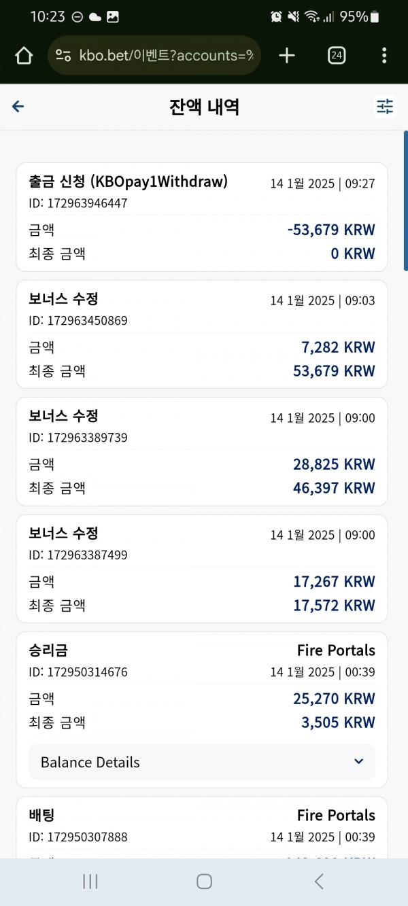Open the 출금 신청 KBOpay1Withdraw transaction card
408x906 pixels.
pyautogui.click(x=202, y=217)
